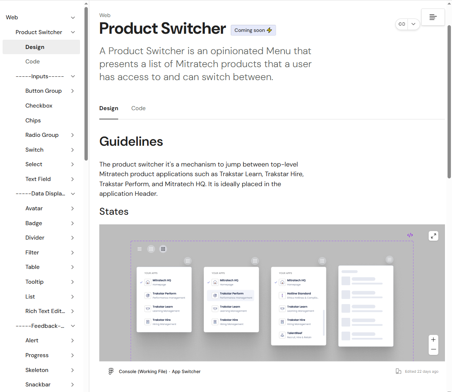Switch to the Code tab

(138, 108)
